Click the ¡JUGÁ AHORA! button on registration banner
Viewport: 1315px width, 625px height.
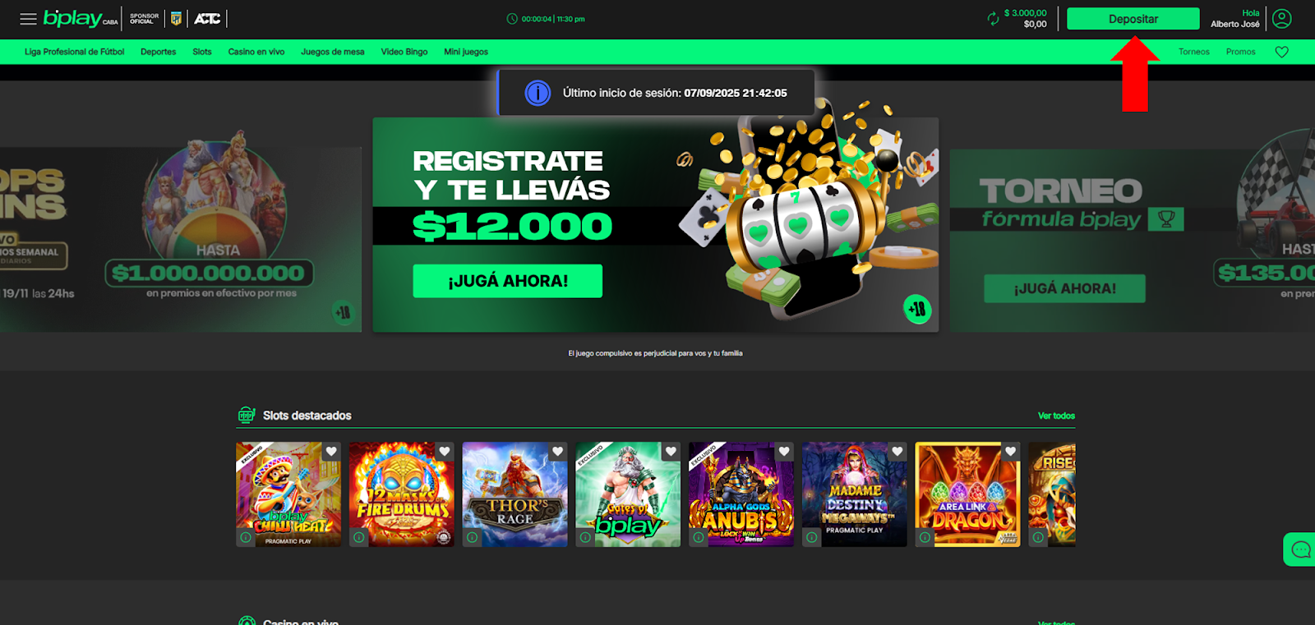tap(507, 281)
